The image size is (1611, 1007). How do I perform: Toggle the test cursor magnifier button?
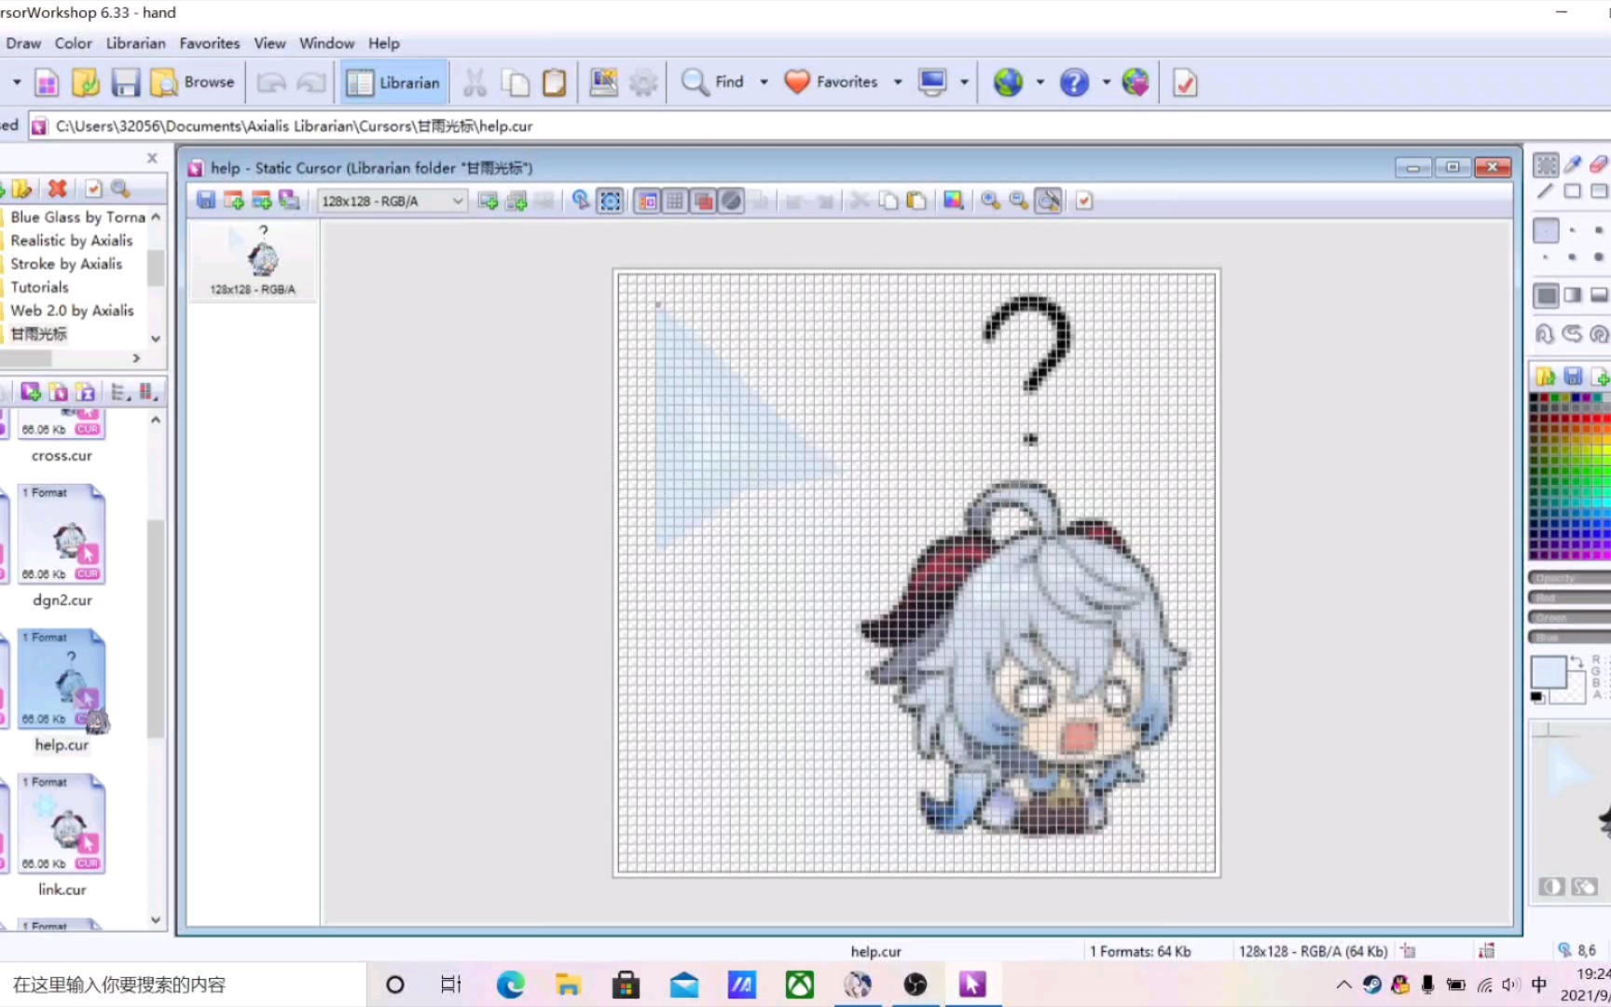(1049, 200)
